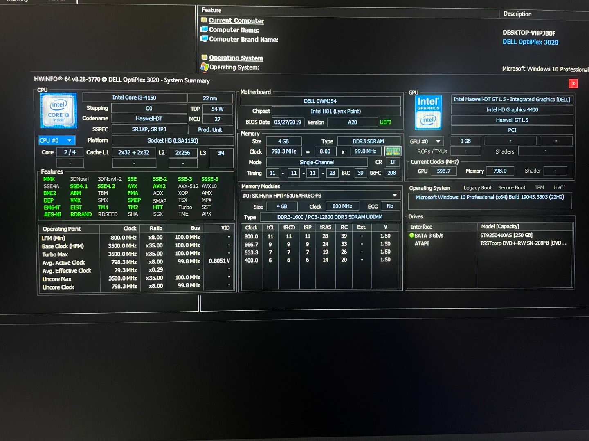Open the GPU #0 selector dropdown
The height and width of the screenshot is (441, 589).
(426, 141)
